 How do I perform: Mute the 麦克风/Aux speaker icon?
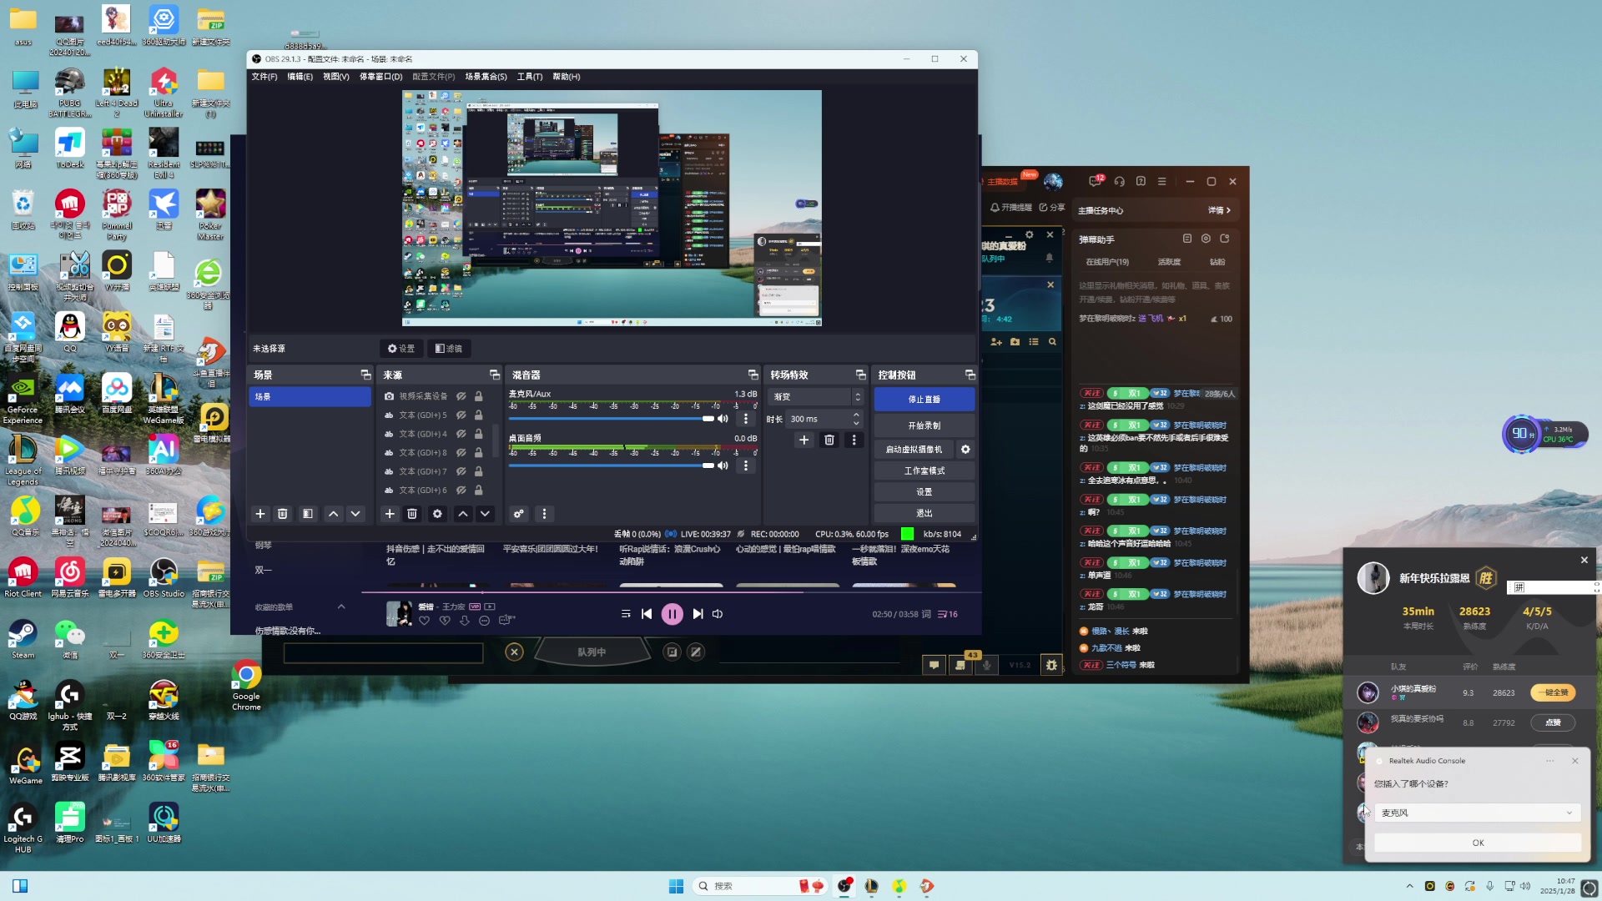tap(723, 419)
